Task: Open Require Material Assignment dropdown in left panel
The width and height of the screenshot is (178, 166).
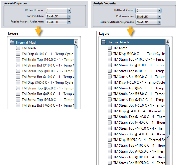Action: click(58, 22)
